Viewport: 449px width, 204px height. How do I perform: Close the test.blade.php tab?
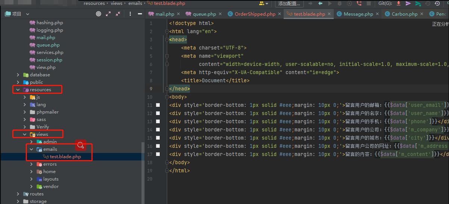[x=330, y=14]
